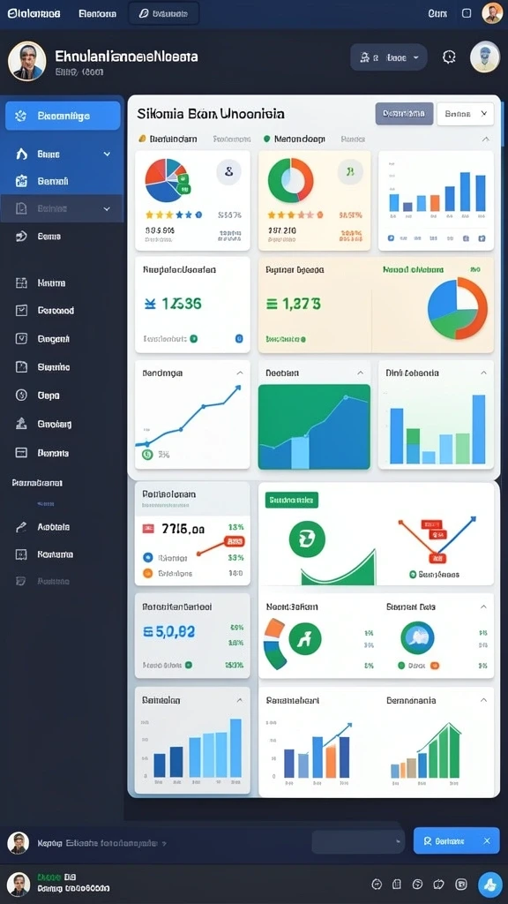Click the last square icon in the bottom bar

(x=461, y=884)
